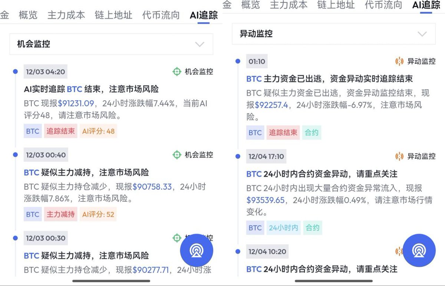This screenshot has height=286, width=445.
Task: Tap the 异动监控 signal icon on the 01:10 entry
Action: [x=399, y=61]
